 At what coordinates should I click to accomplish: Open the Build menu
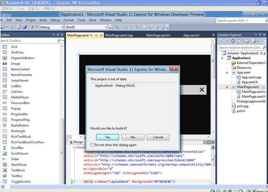coord(43,20)
